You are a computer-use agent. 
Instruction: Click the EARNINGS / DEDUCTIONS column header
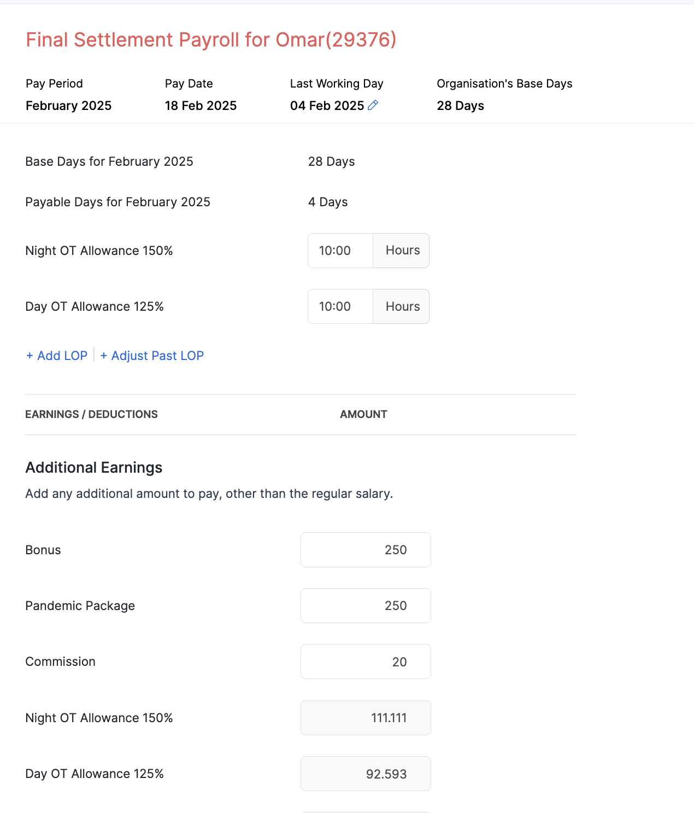tap(91, 414)
